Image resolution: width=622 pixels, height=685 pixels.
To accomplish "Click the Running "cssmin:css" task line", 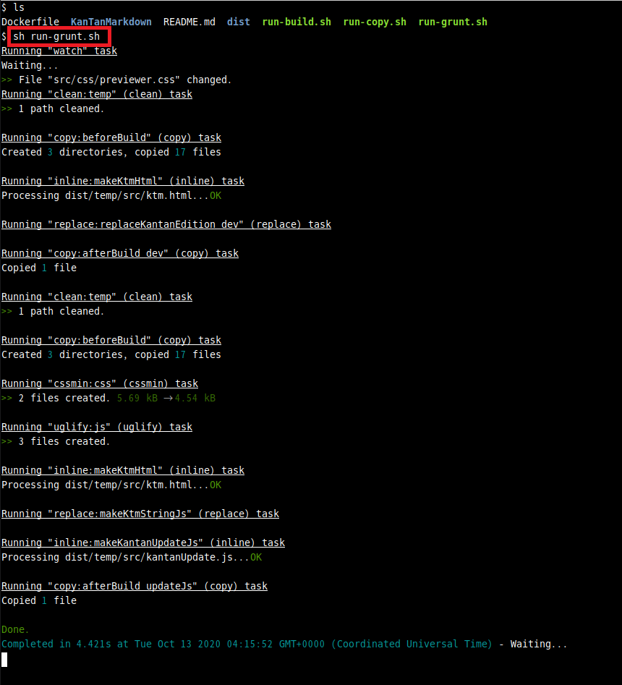I will [x=100, y=383].
